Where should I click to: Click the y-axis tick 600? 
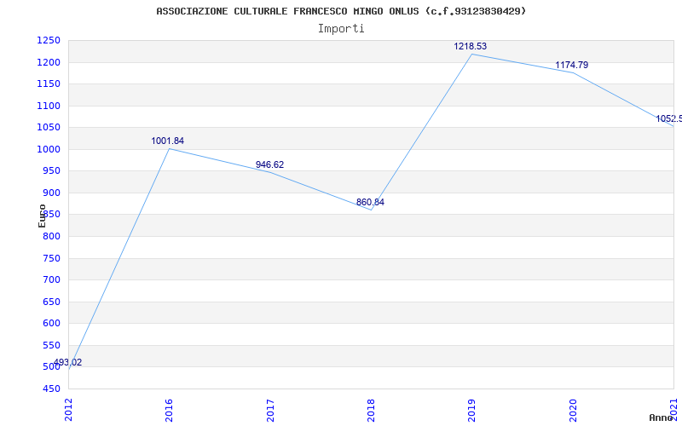click(51, 324)
